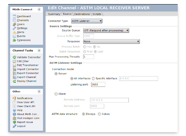
Task: Click the Help globe icon
Action: [14, 110]
